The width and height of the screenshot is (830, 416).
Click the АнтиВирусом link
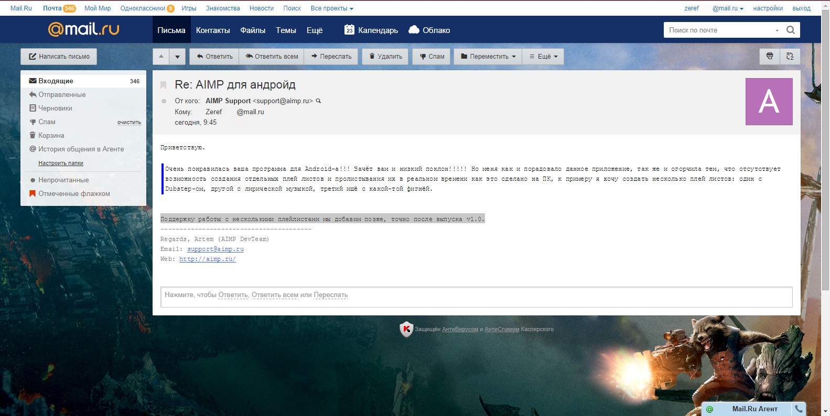coord(460,330)
